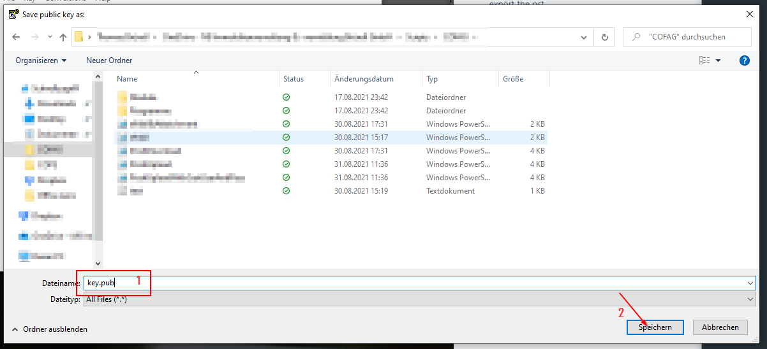Go up one folder level arrow
767x349 pixels.
[x=63, y=37]
